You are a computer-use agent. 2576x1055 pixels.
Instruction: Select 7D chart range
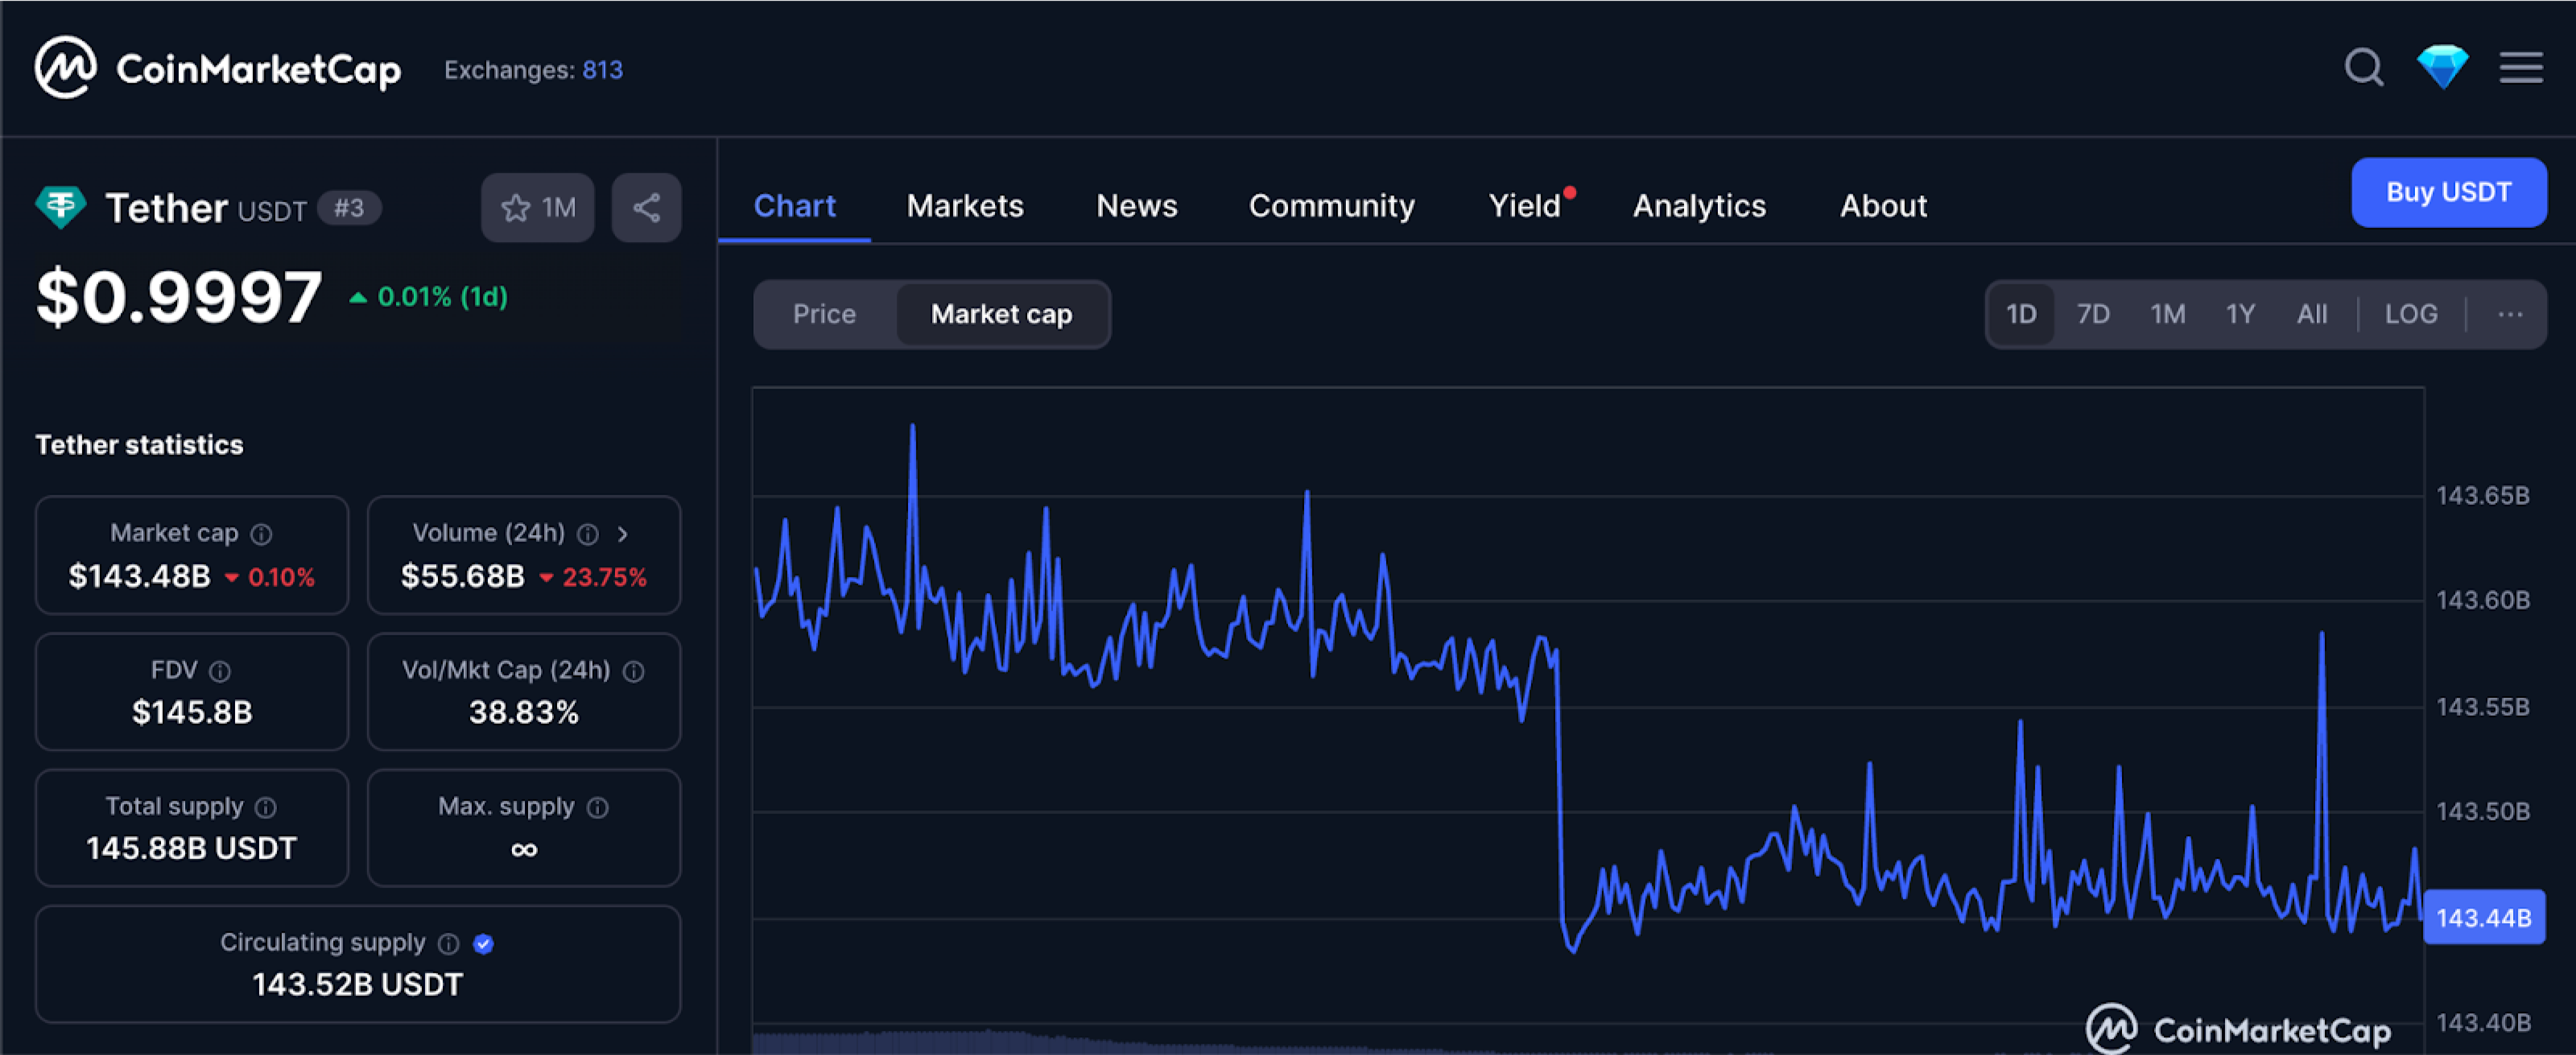(2093, 314)
